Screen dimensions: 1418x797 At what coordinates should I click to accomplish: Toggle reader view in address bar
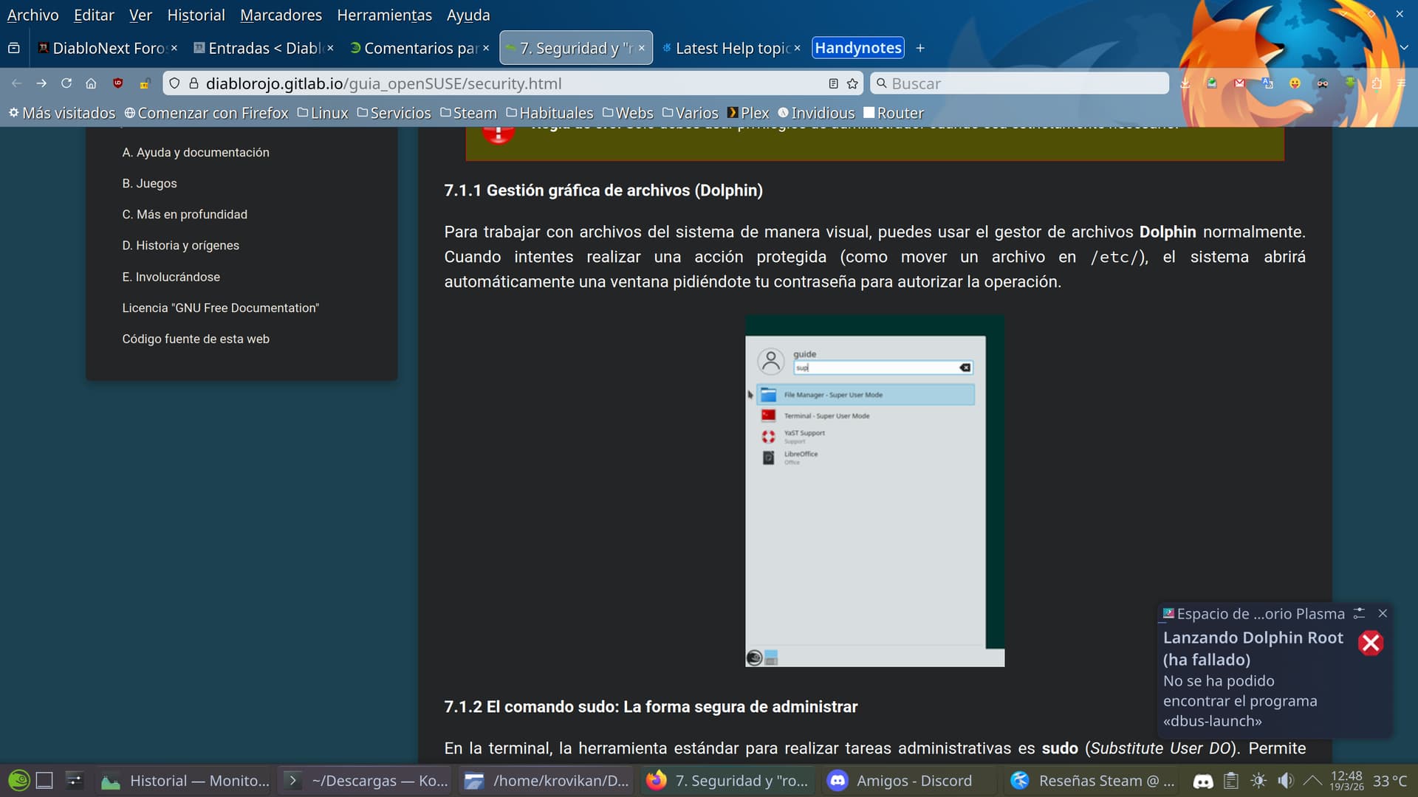tap(833, 83)
